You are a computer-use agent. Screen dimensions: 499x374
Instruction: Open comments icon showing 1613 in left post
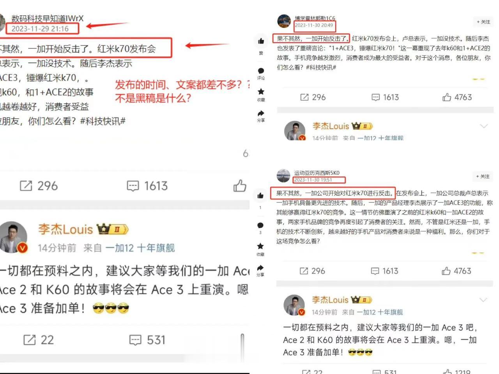[x=133, y=186]
